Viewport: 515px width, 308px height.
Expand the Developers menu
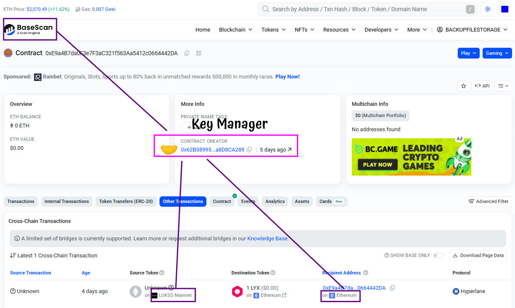coord(381,29)
